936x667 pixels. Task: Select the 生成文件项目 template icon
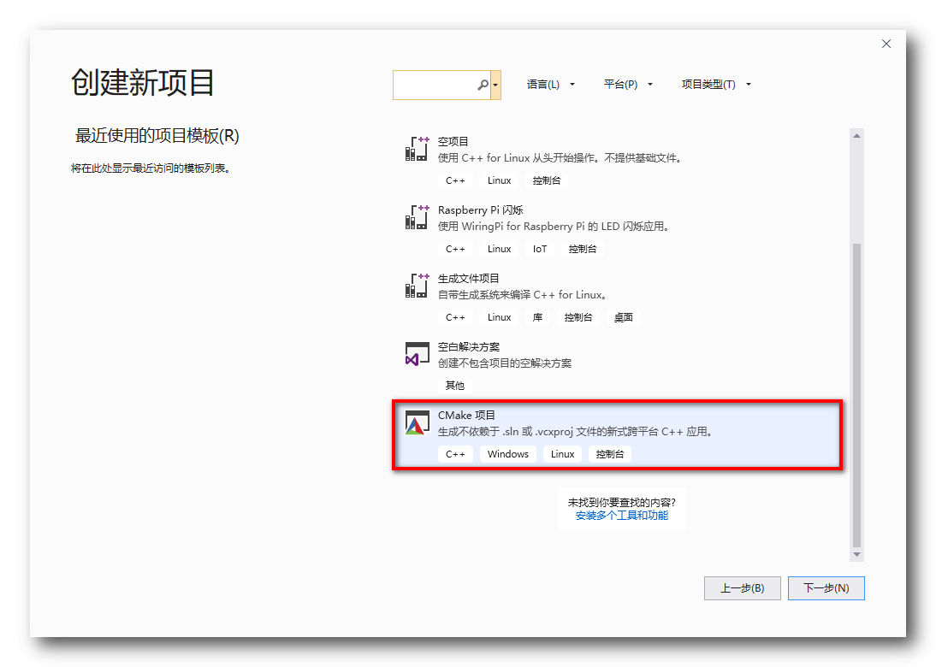pyautogui.click(x=416, y=286)
